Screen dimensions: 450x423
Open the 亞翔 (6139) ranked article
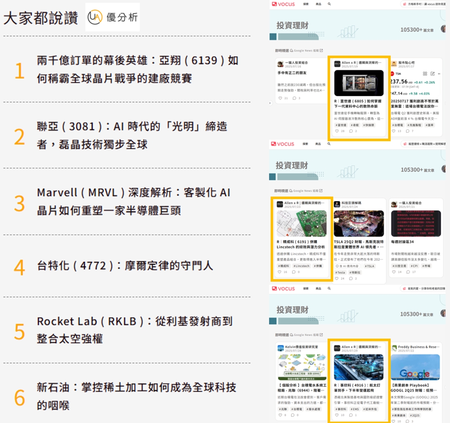(137, 69)
